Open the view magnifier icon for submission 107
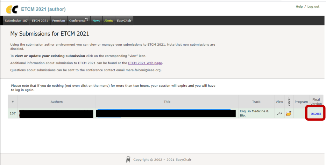This screenshot has height=165, width=326. pos(279,113)
